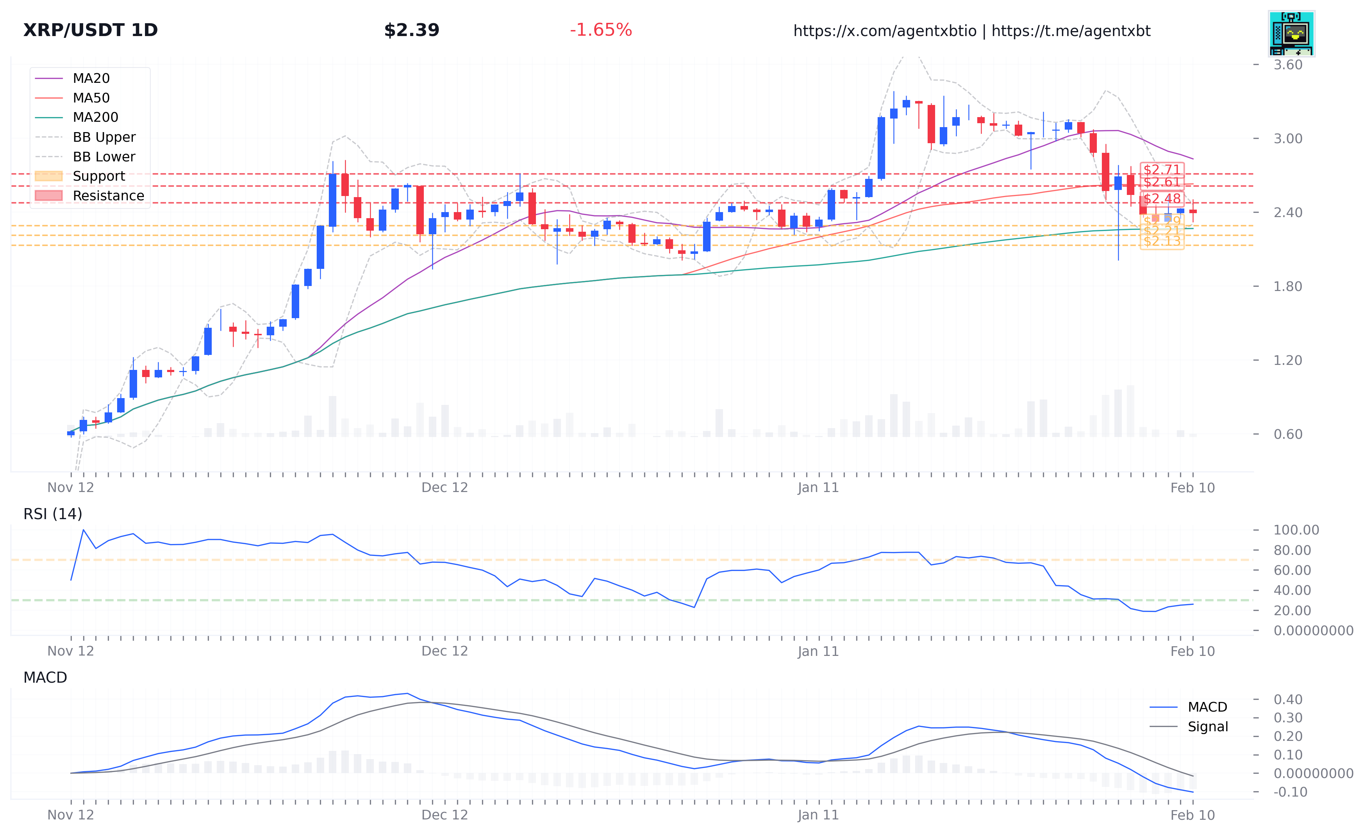
Task: Click the blue MACD legend entry
Action: tap(1189, 707)
